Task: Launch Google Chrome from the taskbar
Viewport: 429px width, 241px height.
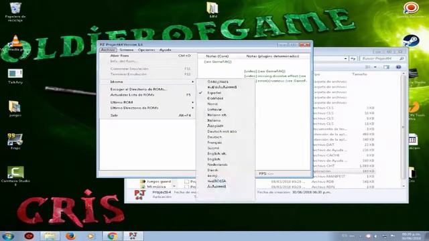Action: [x=112, y=236]
